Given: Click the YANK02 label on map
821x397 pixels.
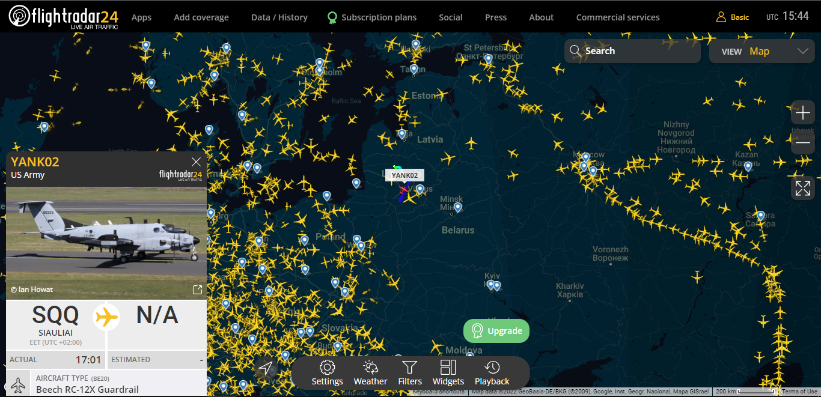Looking at the screenshot, I should pyautogui.click(x=404, y=175).
